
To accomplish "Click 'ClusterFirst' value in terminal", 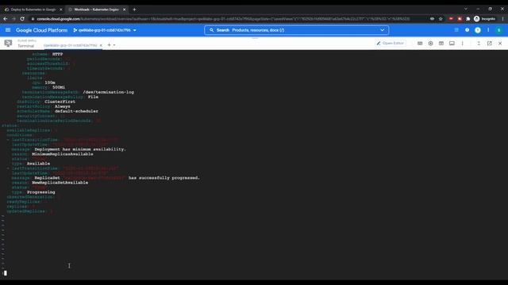I will pyautogui.click(x=60, y=101).
